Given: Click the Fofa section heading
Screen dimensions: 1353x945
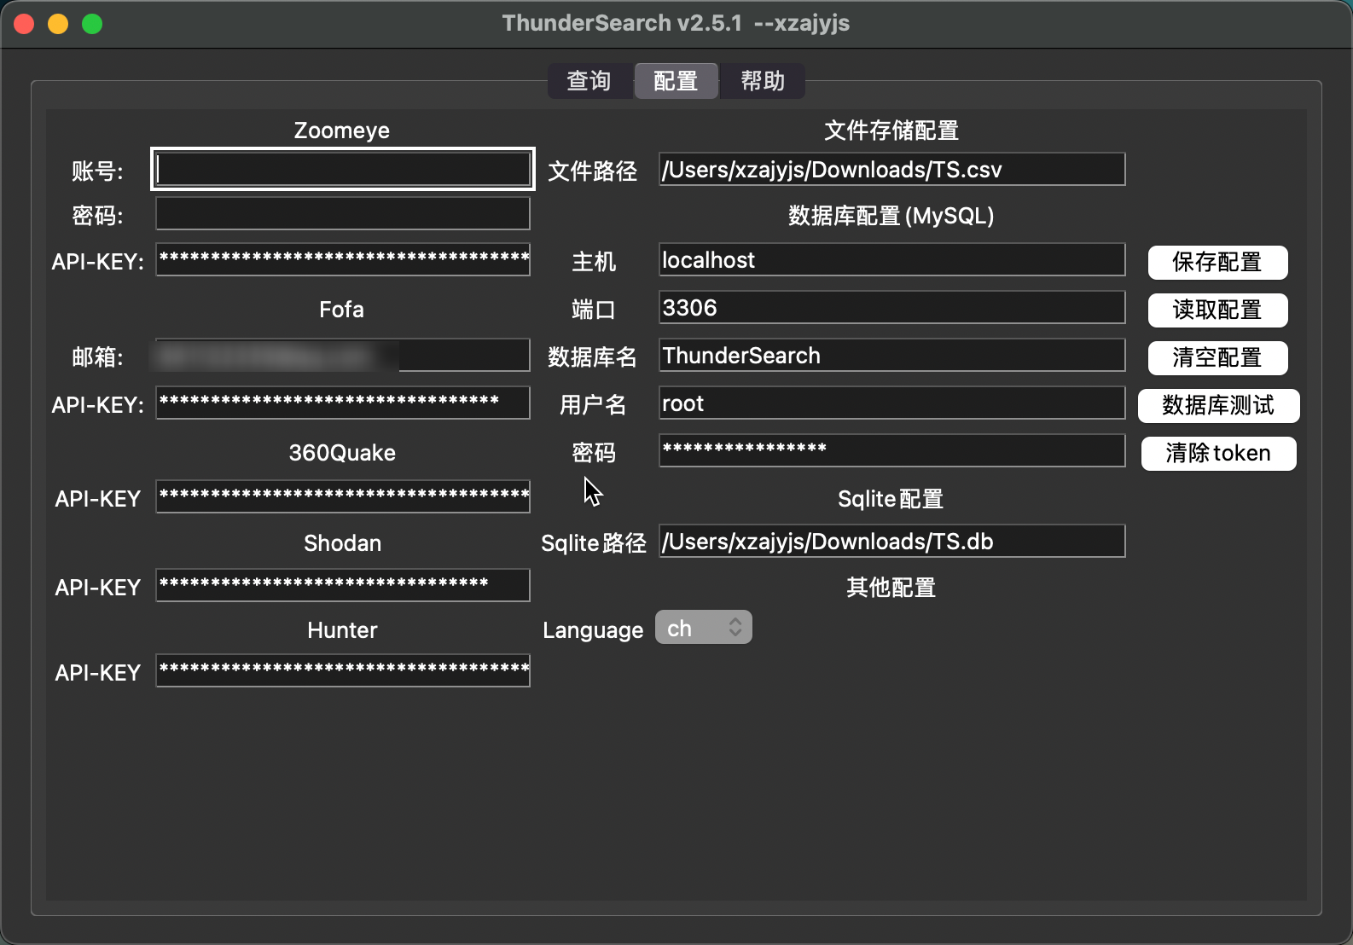Looking at the screenshot, I should point(341,310).
